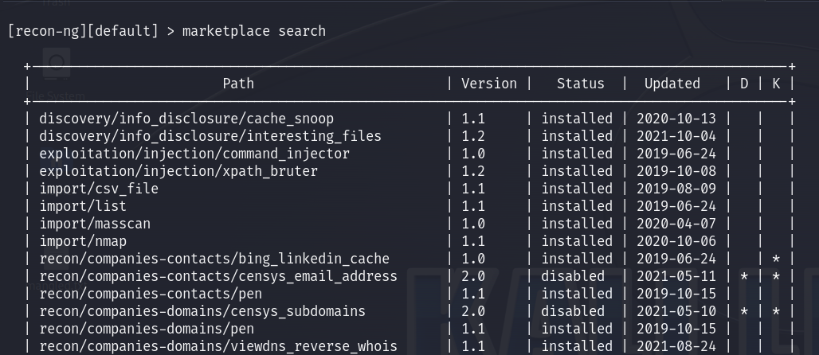
Task: Click the [recon-ng][default] prompt
Action: 83,31
